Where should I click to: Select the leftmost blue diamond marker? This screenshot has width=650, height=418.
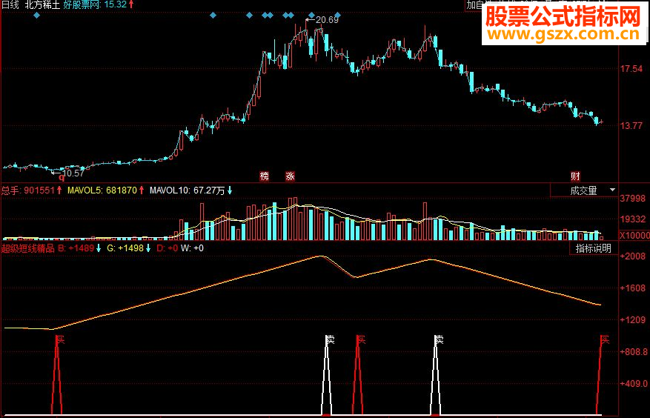tap(36, 16)
